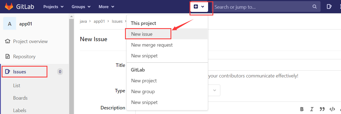Screen dimensions: 341x114
Task: Open the Repository sidebar link
Action: click(x=24, y=57)
